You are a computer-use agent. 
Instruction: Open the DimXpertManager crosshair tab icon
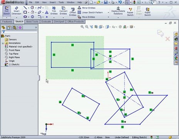pyautogui.click(x=20, y=27)
